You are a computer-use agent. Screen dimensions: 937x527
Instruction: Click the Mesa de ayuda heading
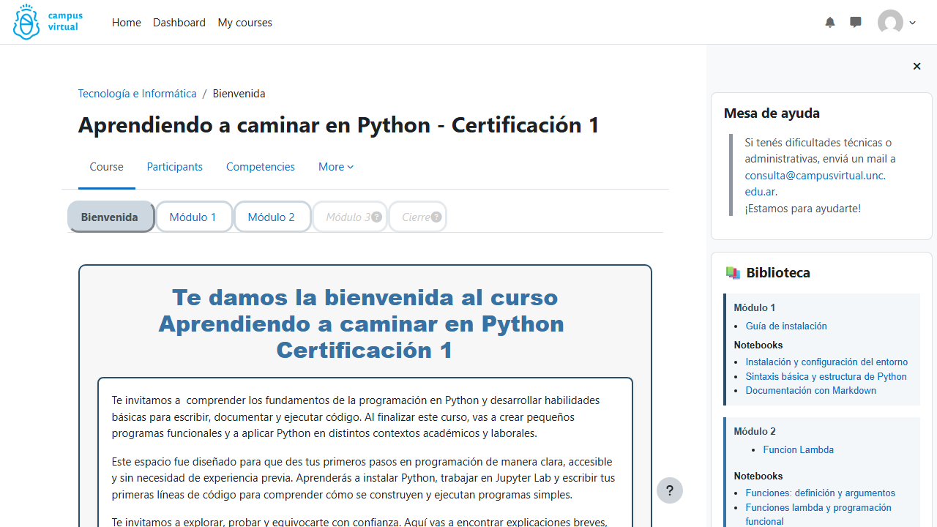[x=772, y=113]
